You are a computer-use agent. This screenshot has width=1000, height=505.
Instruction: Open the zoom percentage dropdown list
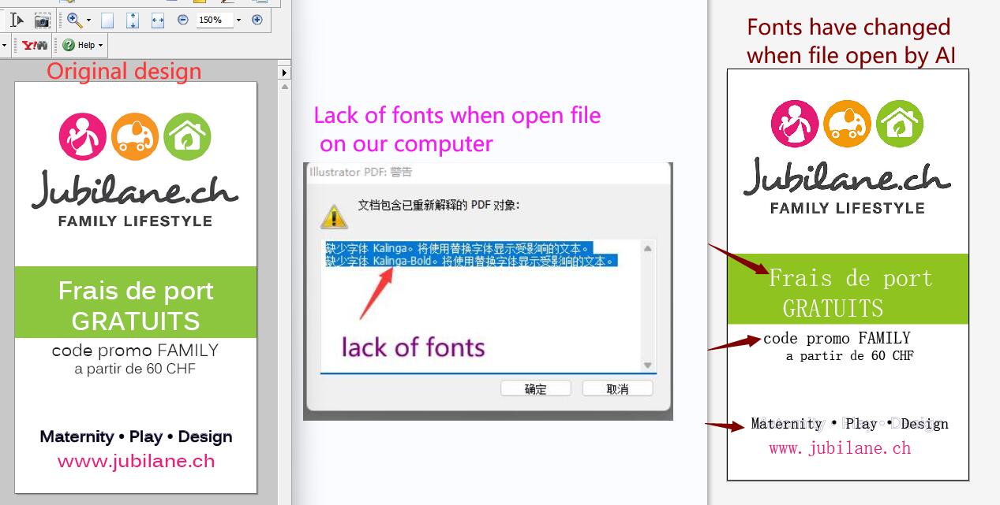click(x=238, y=20)
